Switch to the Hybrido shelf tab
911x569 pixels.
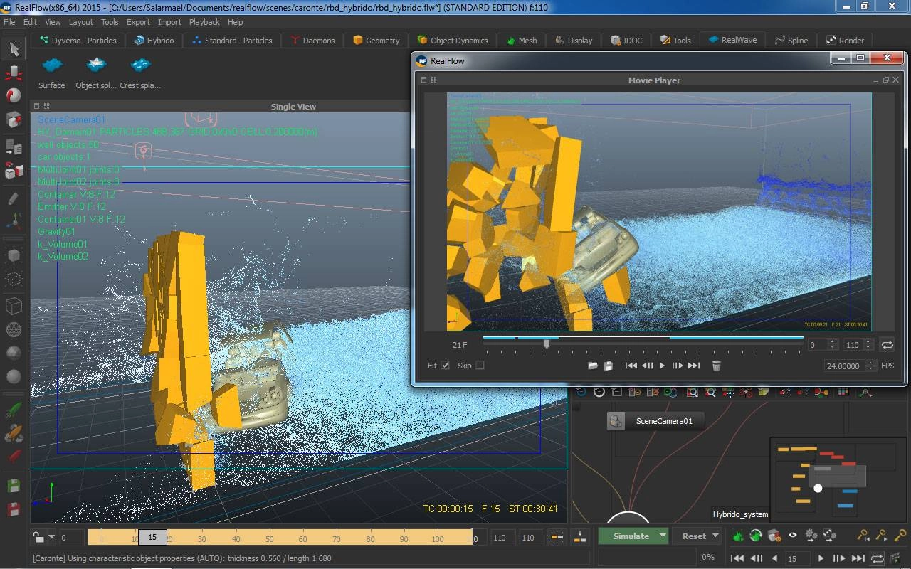point(153,41)
